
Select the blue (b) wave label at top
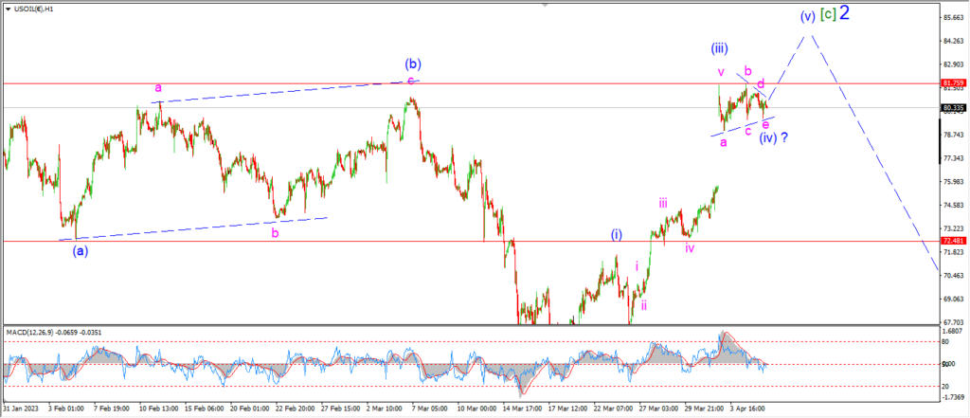413,64
